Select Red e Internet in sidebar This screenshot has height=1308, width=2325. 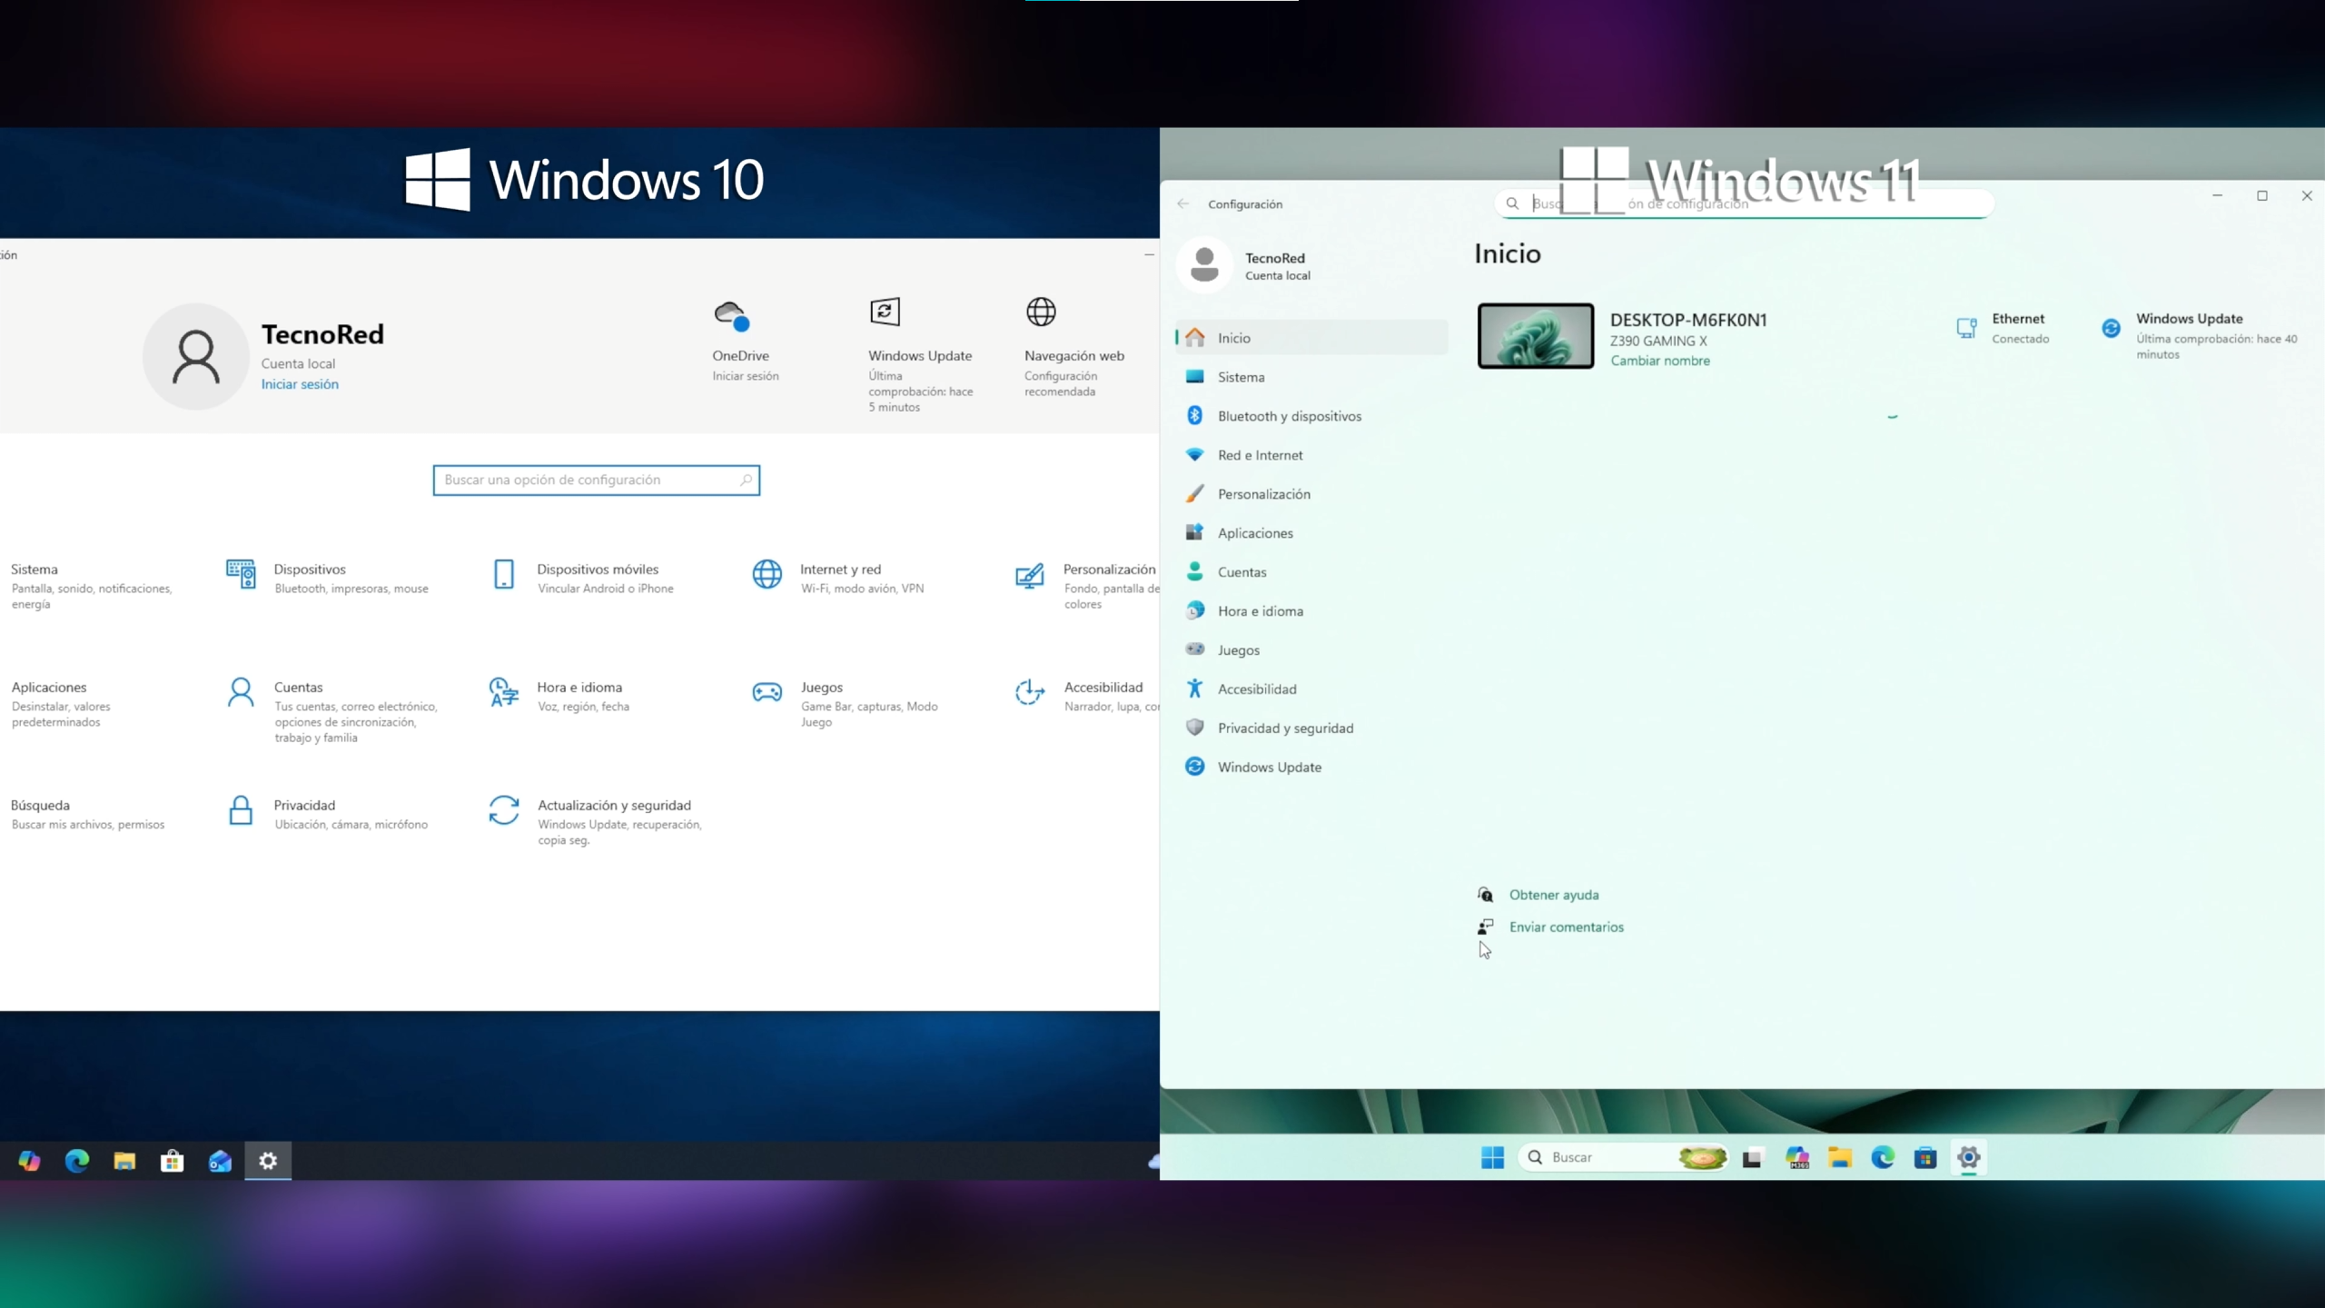(x=1311, y=455)
